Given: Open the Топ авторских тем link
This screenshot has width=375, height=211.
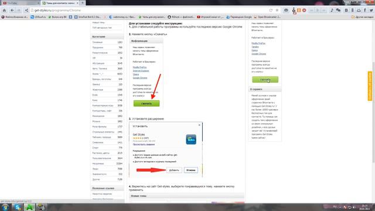Looking at the screenshot, I should click(102, 28).
